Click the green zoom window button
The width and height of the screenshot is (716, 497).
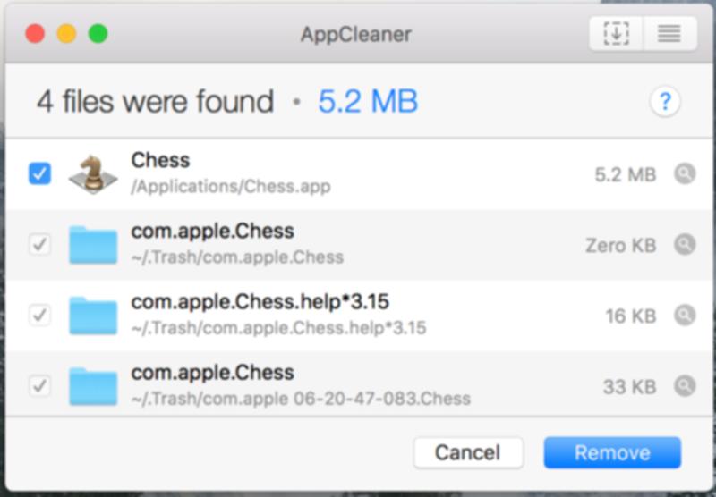click(x=98, y=34)
